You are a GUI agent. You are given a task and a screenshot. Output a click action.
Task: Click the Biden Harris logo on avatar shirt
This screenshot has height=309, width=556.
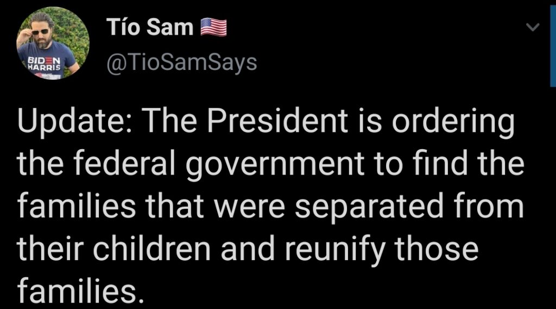pyautogui.click(x=45, y=63)
